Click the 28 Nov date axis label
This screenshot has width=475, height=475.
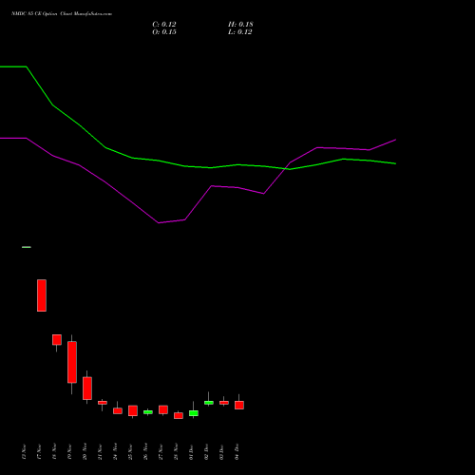point(176,452)
